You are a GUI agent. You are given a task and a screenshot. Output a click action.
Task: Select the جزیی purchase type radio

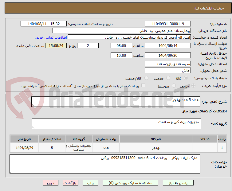193,86
